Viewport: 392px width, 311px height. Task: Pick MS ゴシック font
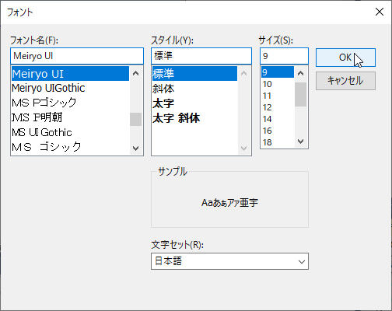70,147
